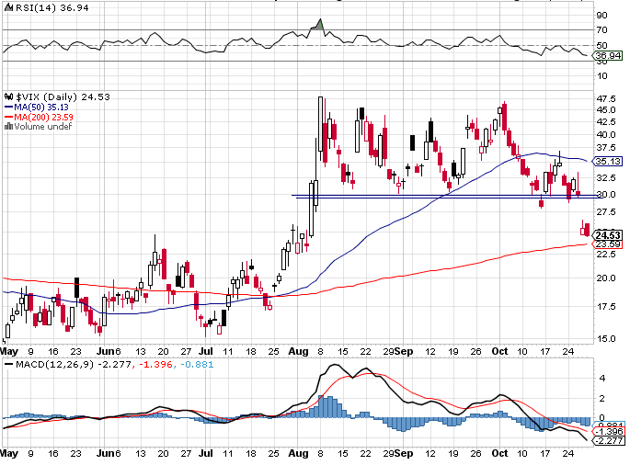This screenshot has width=630, height=465.
Task: Click Aug on the bottom MACD date axis
Action: tap(298, 454)
